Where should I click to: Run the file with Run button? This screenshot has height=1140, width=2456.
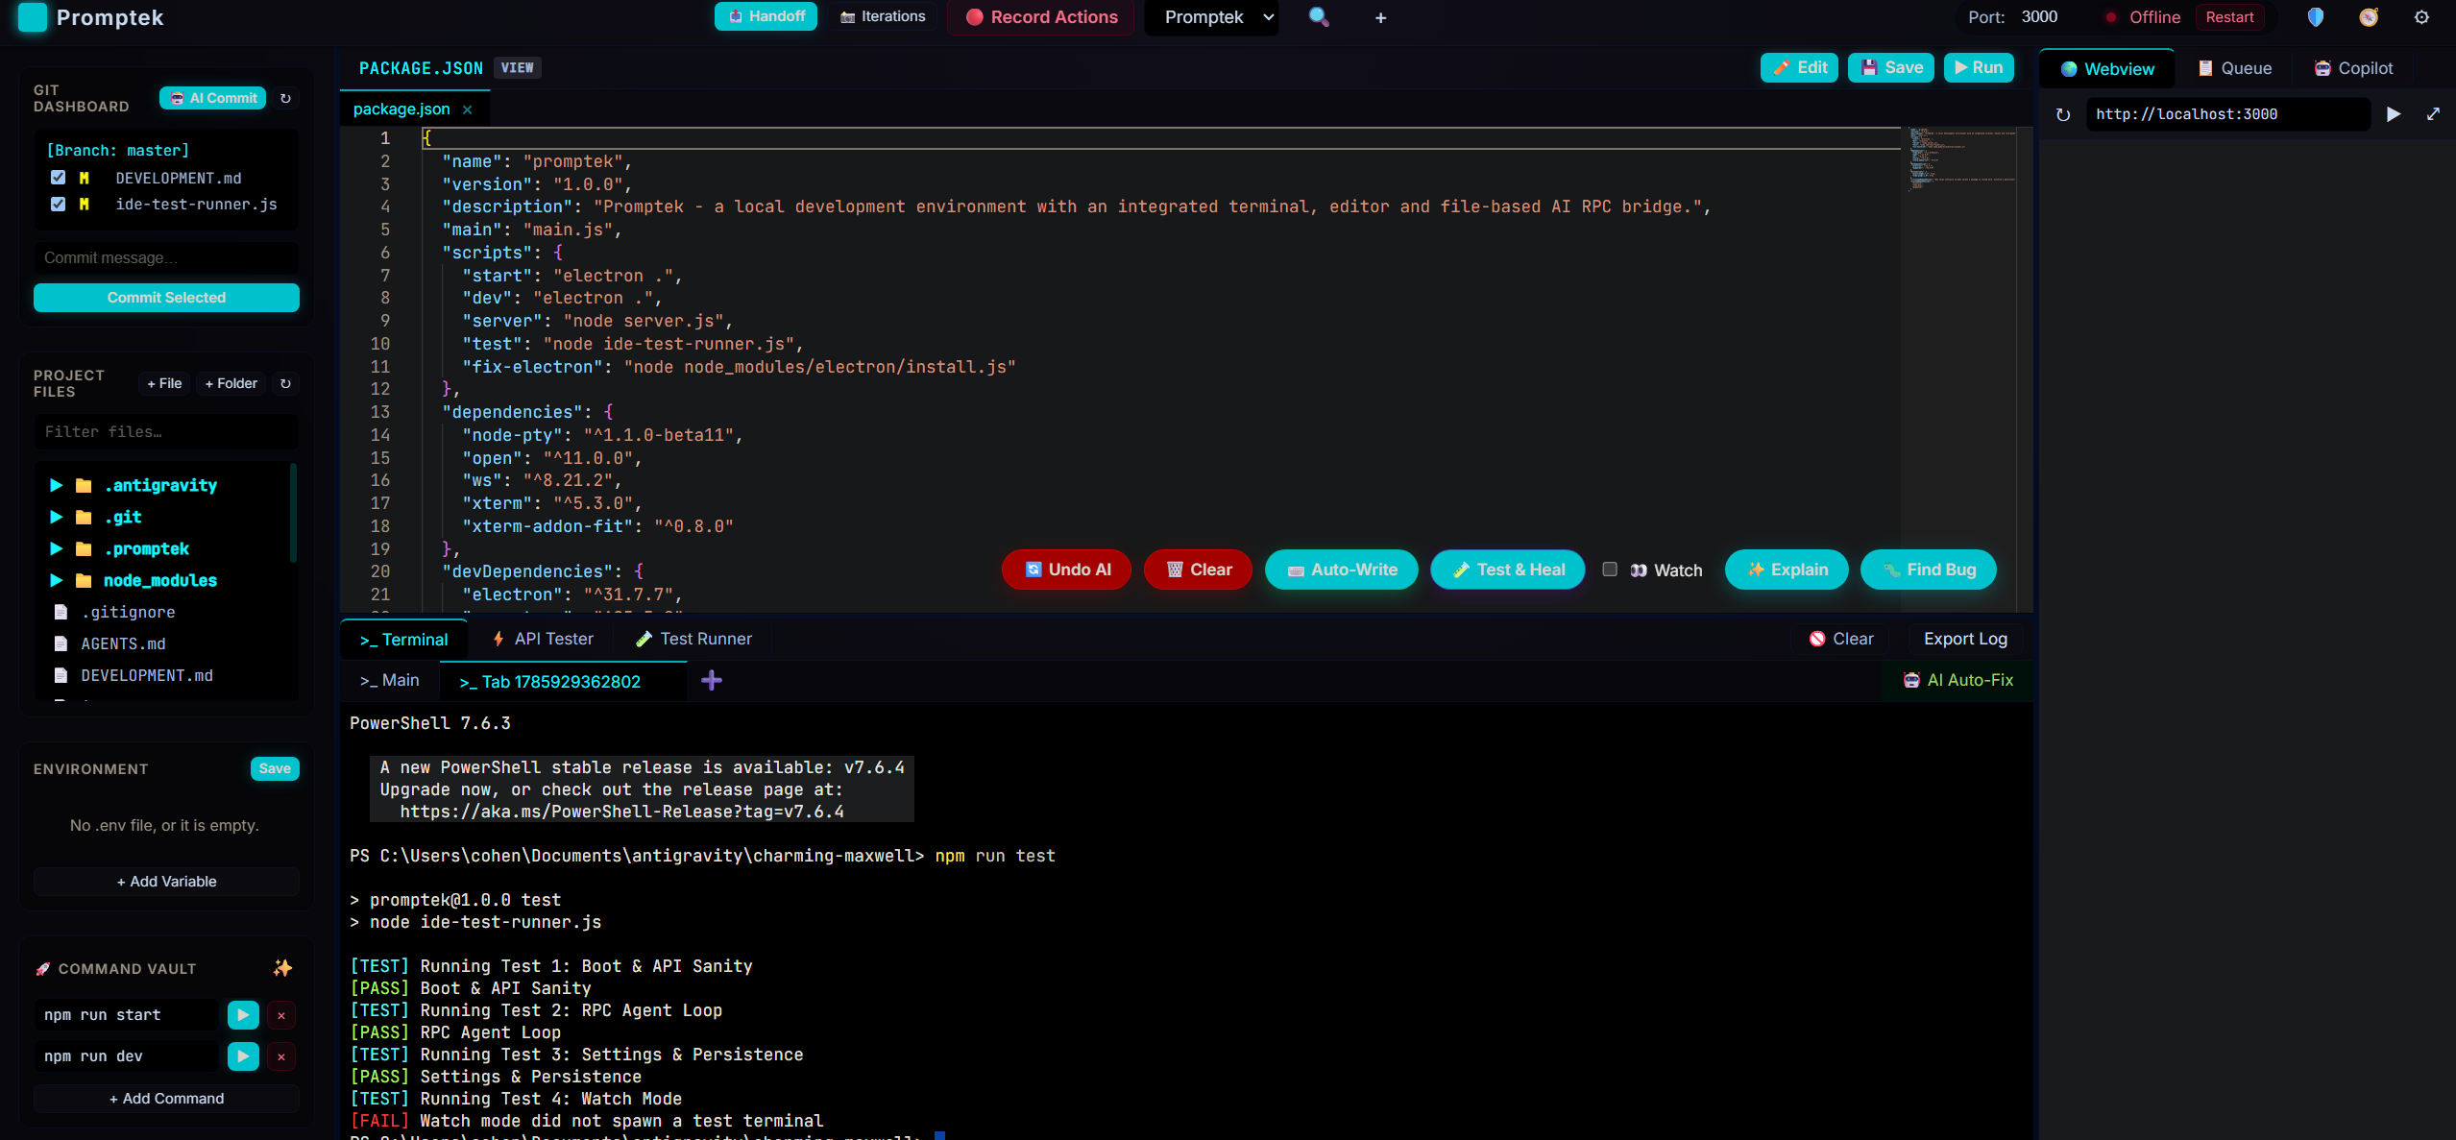(x=1978, y=67)
